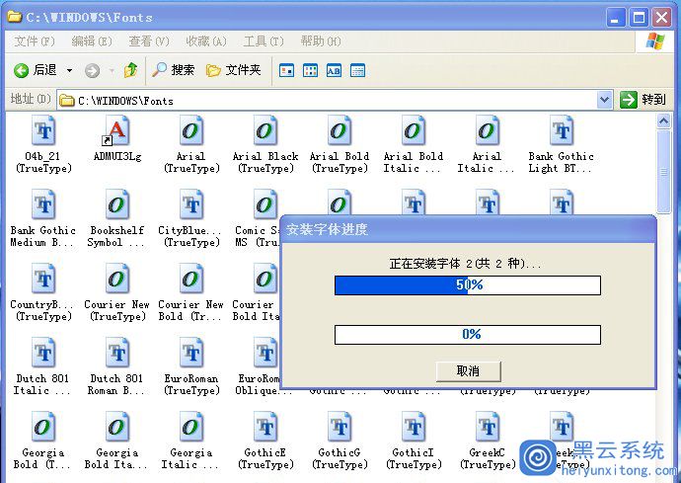Open the 收藏(A) menu

[206, 41]
